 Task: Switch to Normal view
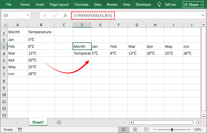123,130
